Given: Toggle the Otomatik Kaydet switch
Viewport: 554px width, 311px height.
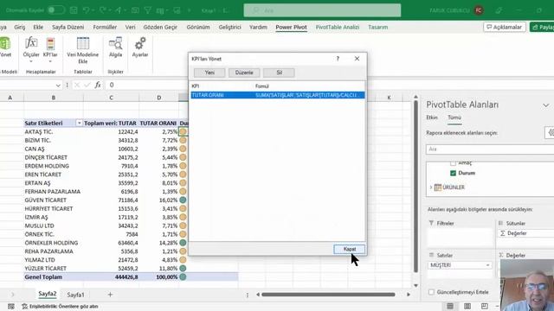Looking at the screenshot, I should (x=55, y=10).
